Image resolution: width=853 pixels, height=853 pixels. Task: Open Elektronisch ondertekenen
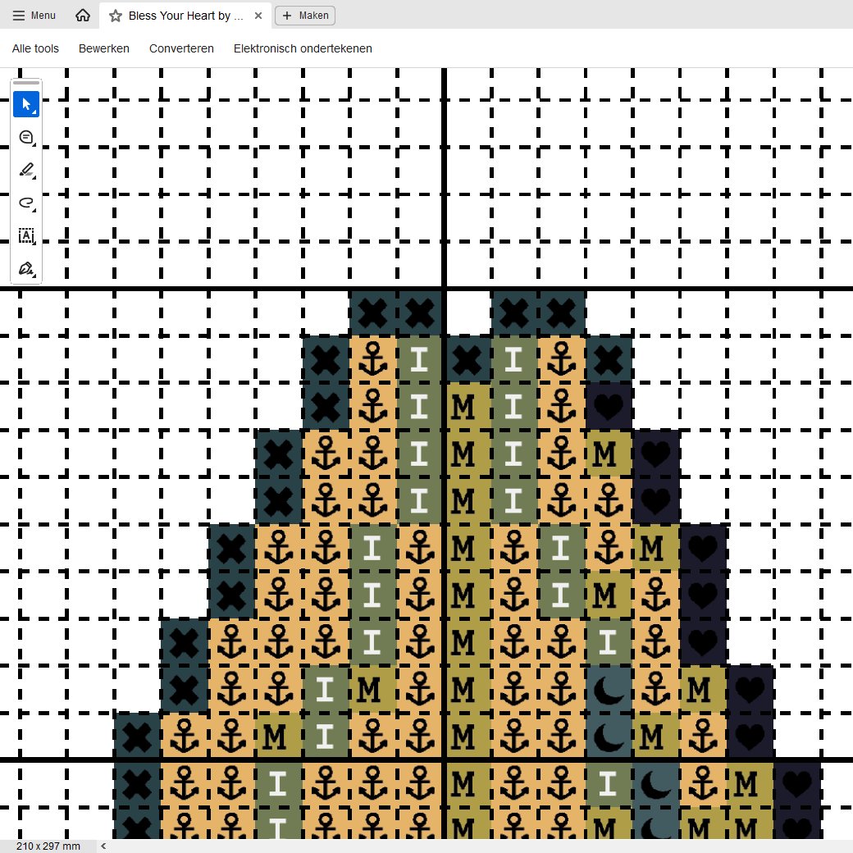[x=303, y=48]
